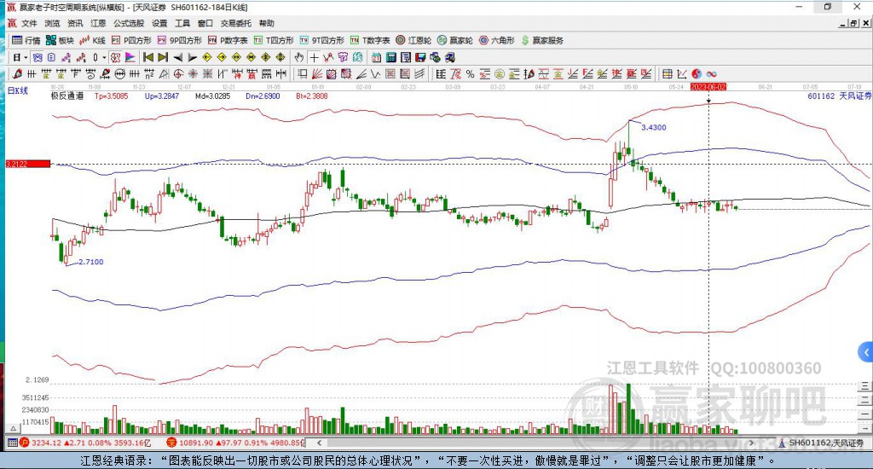Expand the dropdown arrow beside the 0 icon
Image resolution: width=873 pixels, height=469 pixels.
click(104, 57)
